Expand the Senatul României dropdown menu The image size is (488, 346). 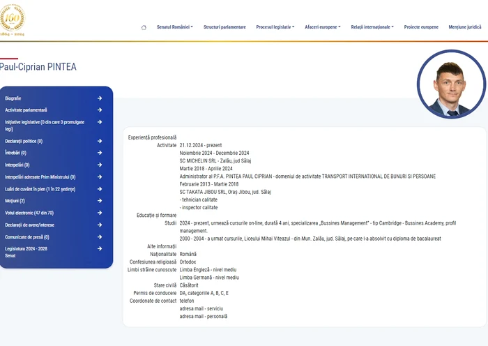click(x=175, y=27)
